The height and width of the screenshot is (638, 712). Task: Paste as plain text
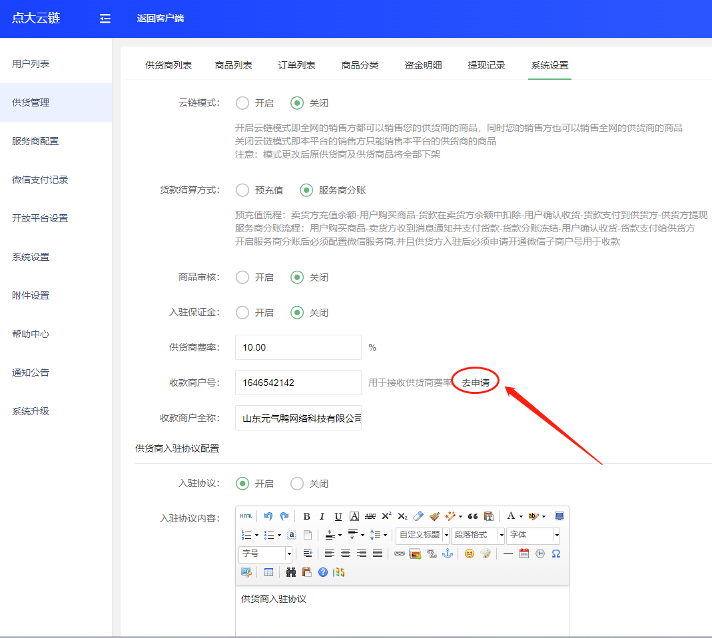click(x=489, y=516)
